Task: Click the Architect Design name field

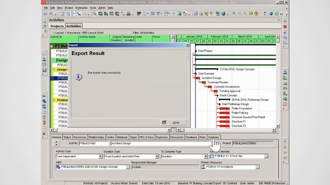Action: 160,143
